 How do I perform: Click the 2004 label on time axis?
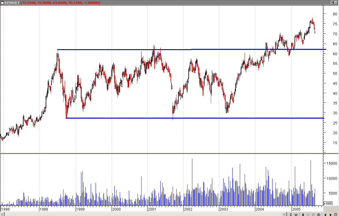(260, 209)
